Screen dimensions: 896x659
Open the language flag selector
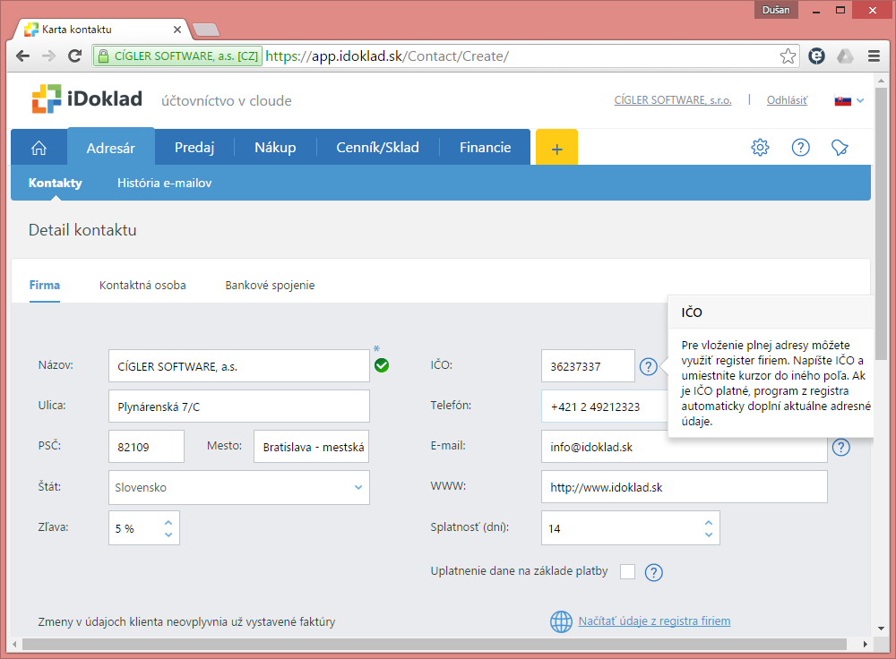(849, 100)
